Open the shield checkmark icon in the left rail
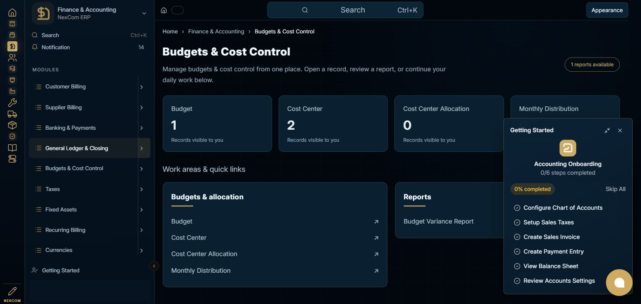The height and width of the screenshot is (304, 641). 12,136
